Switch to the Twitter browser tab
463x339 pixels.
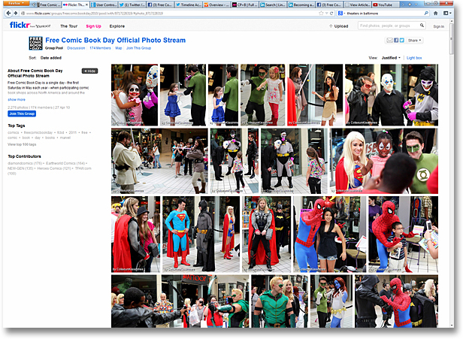[x=132, y=5]
